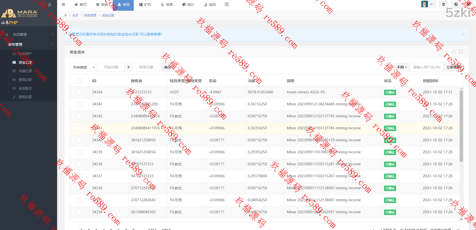The image size is (476, 230).
Task: Open the external window icon in header
Action: [x=456, y=4]
